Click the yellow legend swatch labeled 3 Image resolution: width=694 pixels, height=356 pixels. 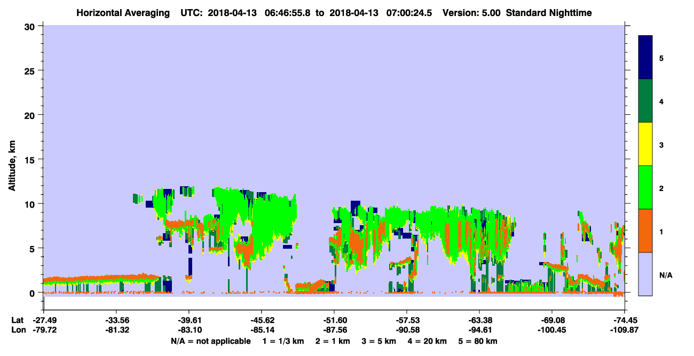[x=645, y=144]
